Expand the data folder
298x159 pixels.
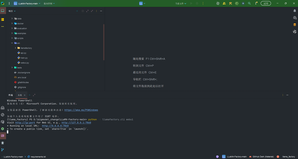click(x=12, y=18)
